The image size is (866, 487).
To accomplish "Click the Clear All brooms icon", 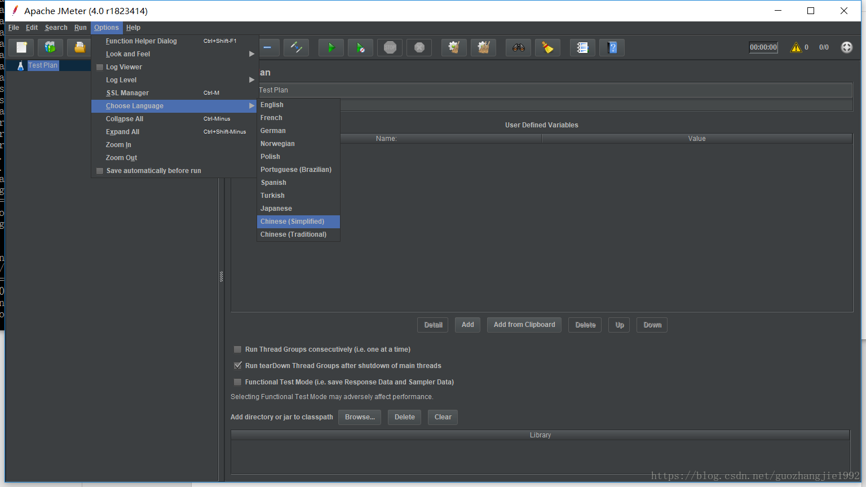I will 483,47.
